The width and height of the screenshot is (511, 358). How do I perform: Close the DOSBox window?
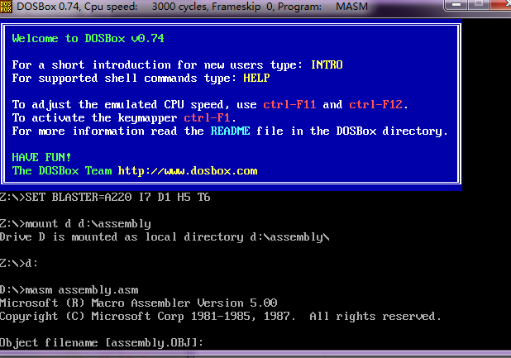click(500, 5)
